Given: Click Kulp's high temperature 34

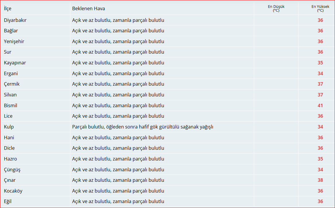Looking at the screenshot, I should click(x=320, y=127).
